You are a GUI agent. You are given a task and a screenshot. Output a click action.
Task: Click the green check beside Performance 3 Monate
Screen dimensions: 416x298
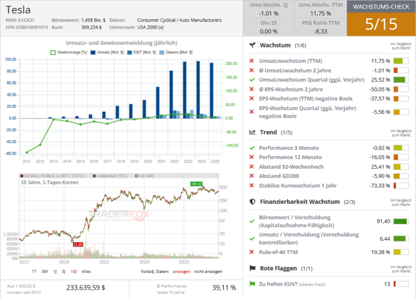click(252, 148)
